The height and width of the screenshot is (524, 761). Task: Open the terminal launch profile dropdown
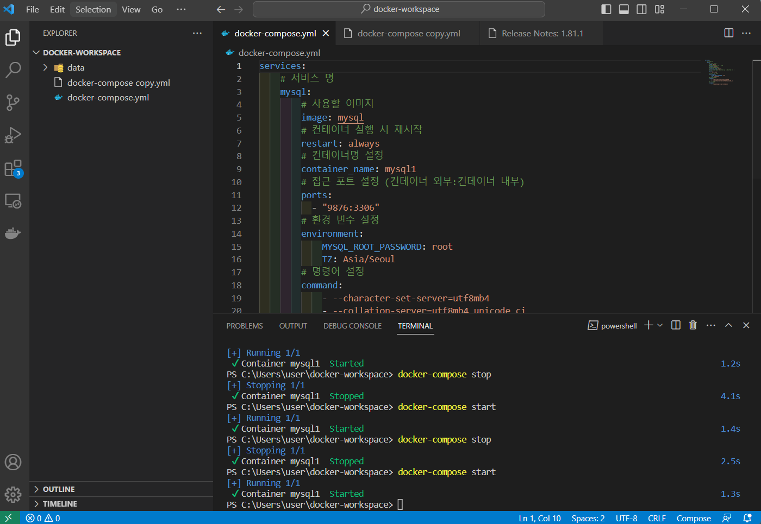tap(660, 325)
